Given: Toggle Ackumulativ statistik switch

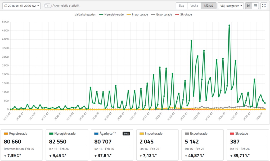Looking at the screenshot, I should (x=48, y=6).
